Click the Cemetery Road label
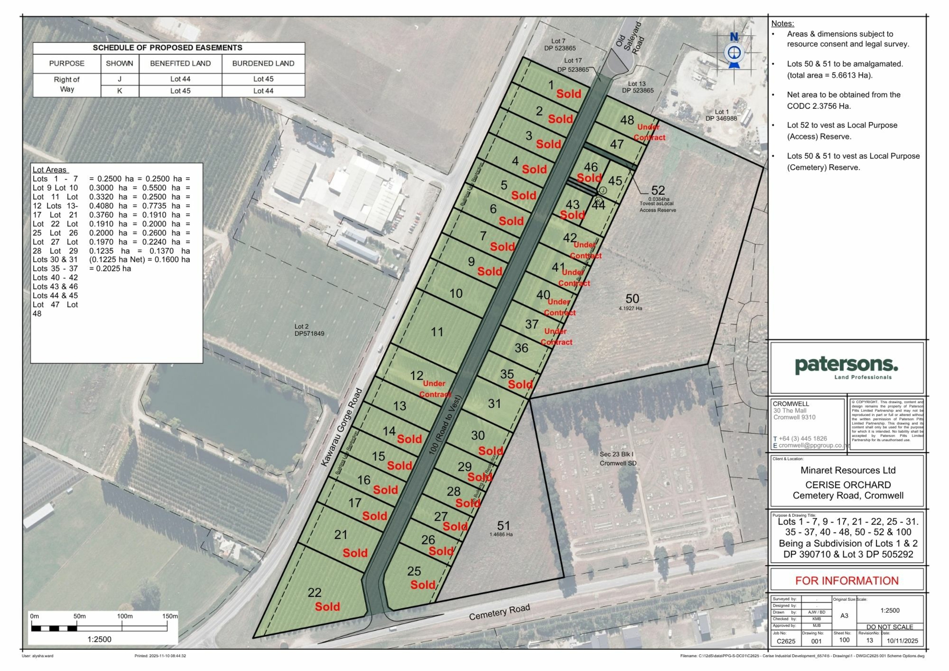 coord(499,612)
